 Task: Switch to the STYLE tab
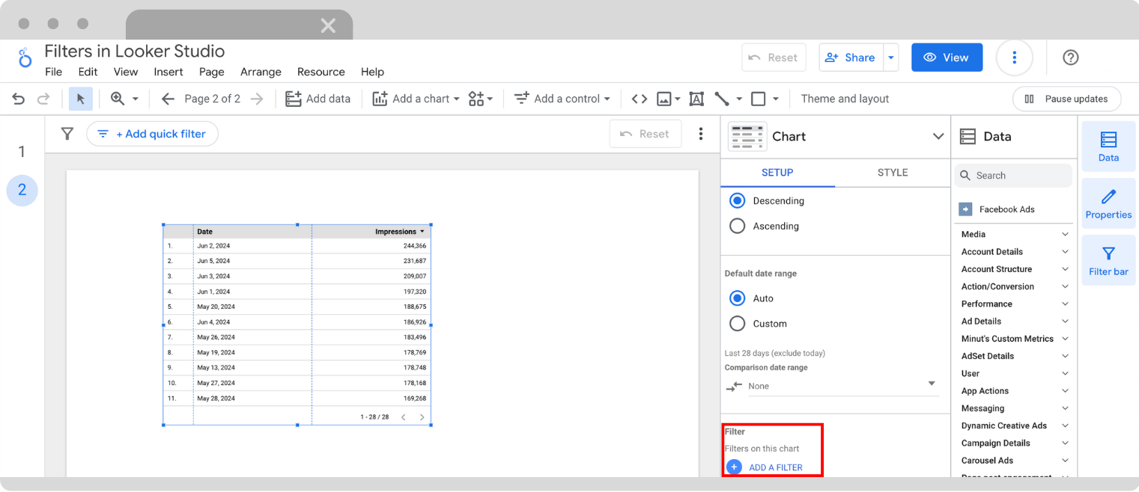tap(892, 172)
